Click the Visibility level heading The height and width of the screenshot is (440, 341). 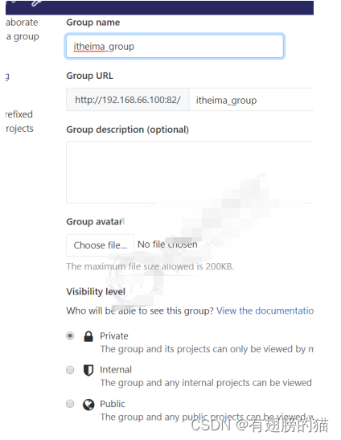point(96,291)
